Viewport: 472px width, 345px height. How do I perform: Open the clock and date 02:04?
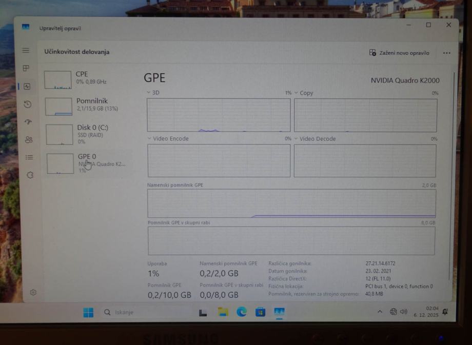pyautogui.click(x=426, y=312)
